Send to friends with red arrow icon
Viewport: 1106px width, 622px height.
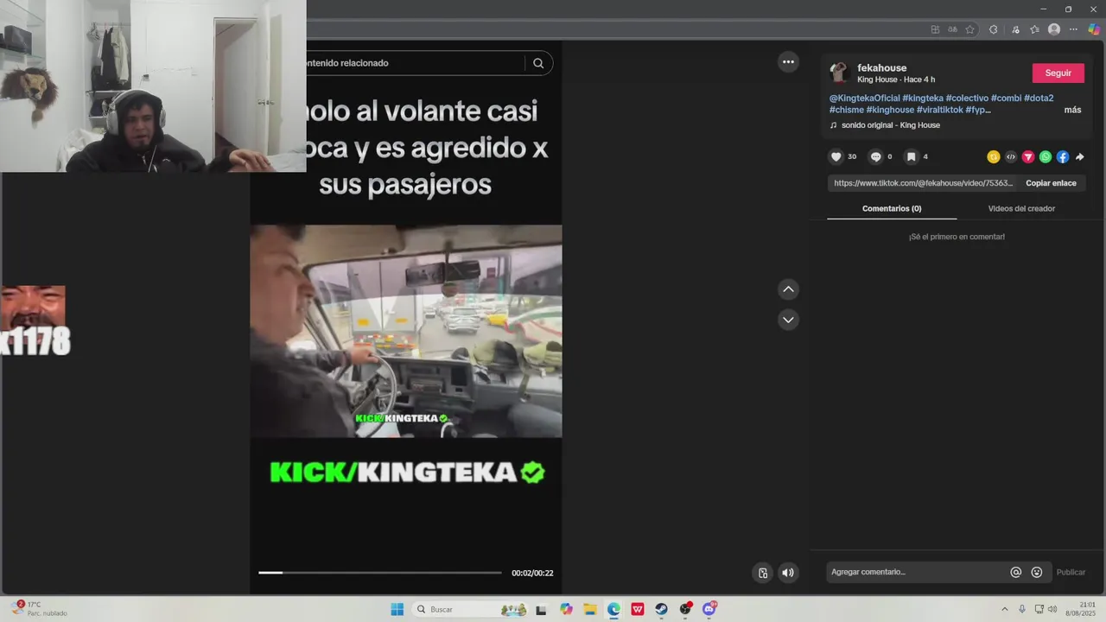tap(1028, 156)
